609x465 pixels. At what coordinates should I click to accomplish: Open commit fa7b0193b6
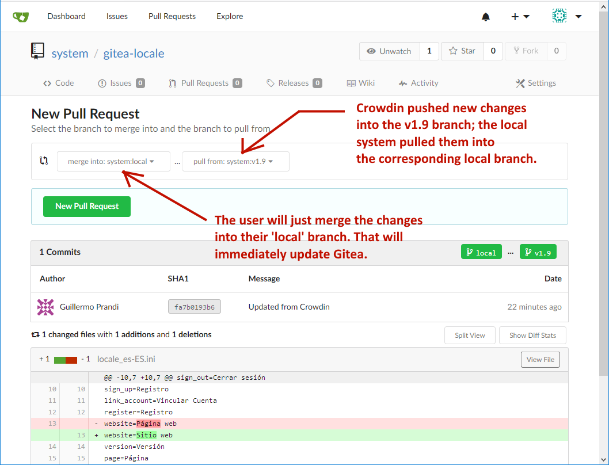pyautogui.click(x=194, y=307)
